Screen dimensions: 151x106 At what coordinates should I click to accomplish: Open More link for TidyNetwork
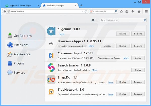pyautogui.click(x=111, y=94)
